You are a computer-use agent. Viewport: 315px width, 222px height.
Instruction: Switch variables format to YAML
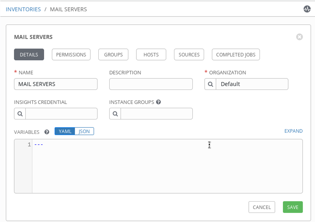click(65, 131)
